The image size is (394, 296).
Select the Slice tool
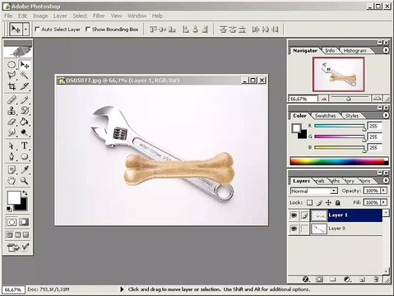[x=25, y=86]
